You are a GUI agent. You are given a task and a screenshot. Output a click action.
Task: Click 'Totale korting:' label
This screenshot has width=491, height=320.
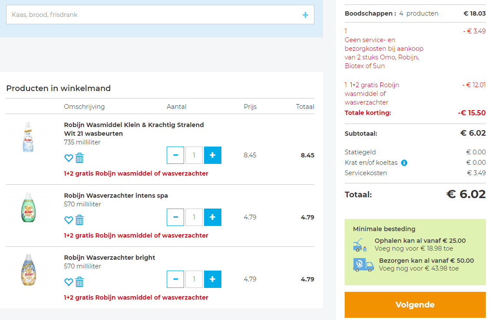click(x=368, y=113)
